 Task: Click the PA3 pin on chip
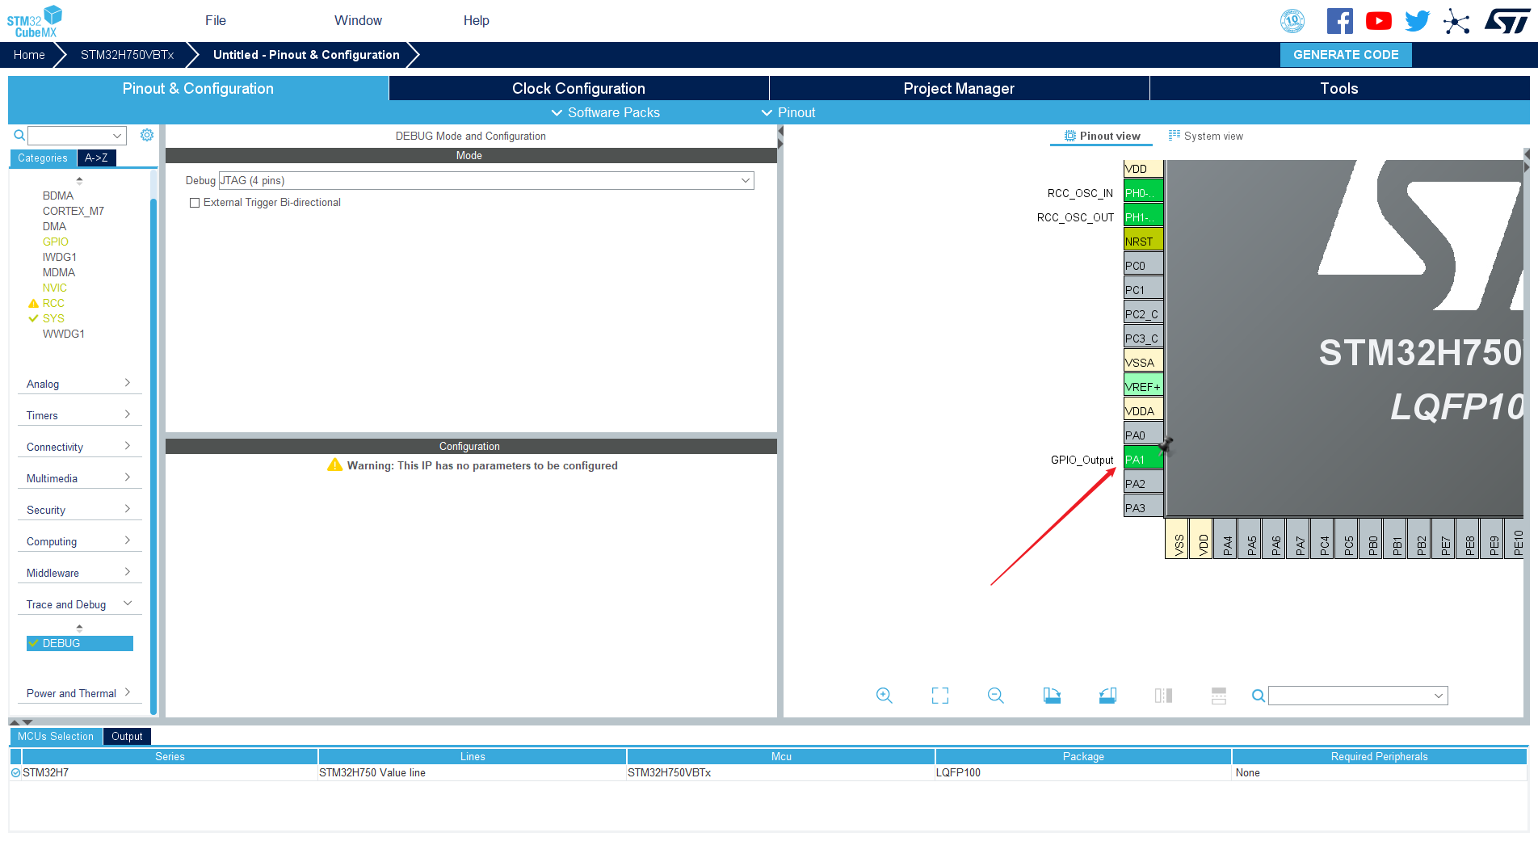click(1143, 507)
